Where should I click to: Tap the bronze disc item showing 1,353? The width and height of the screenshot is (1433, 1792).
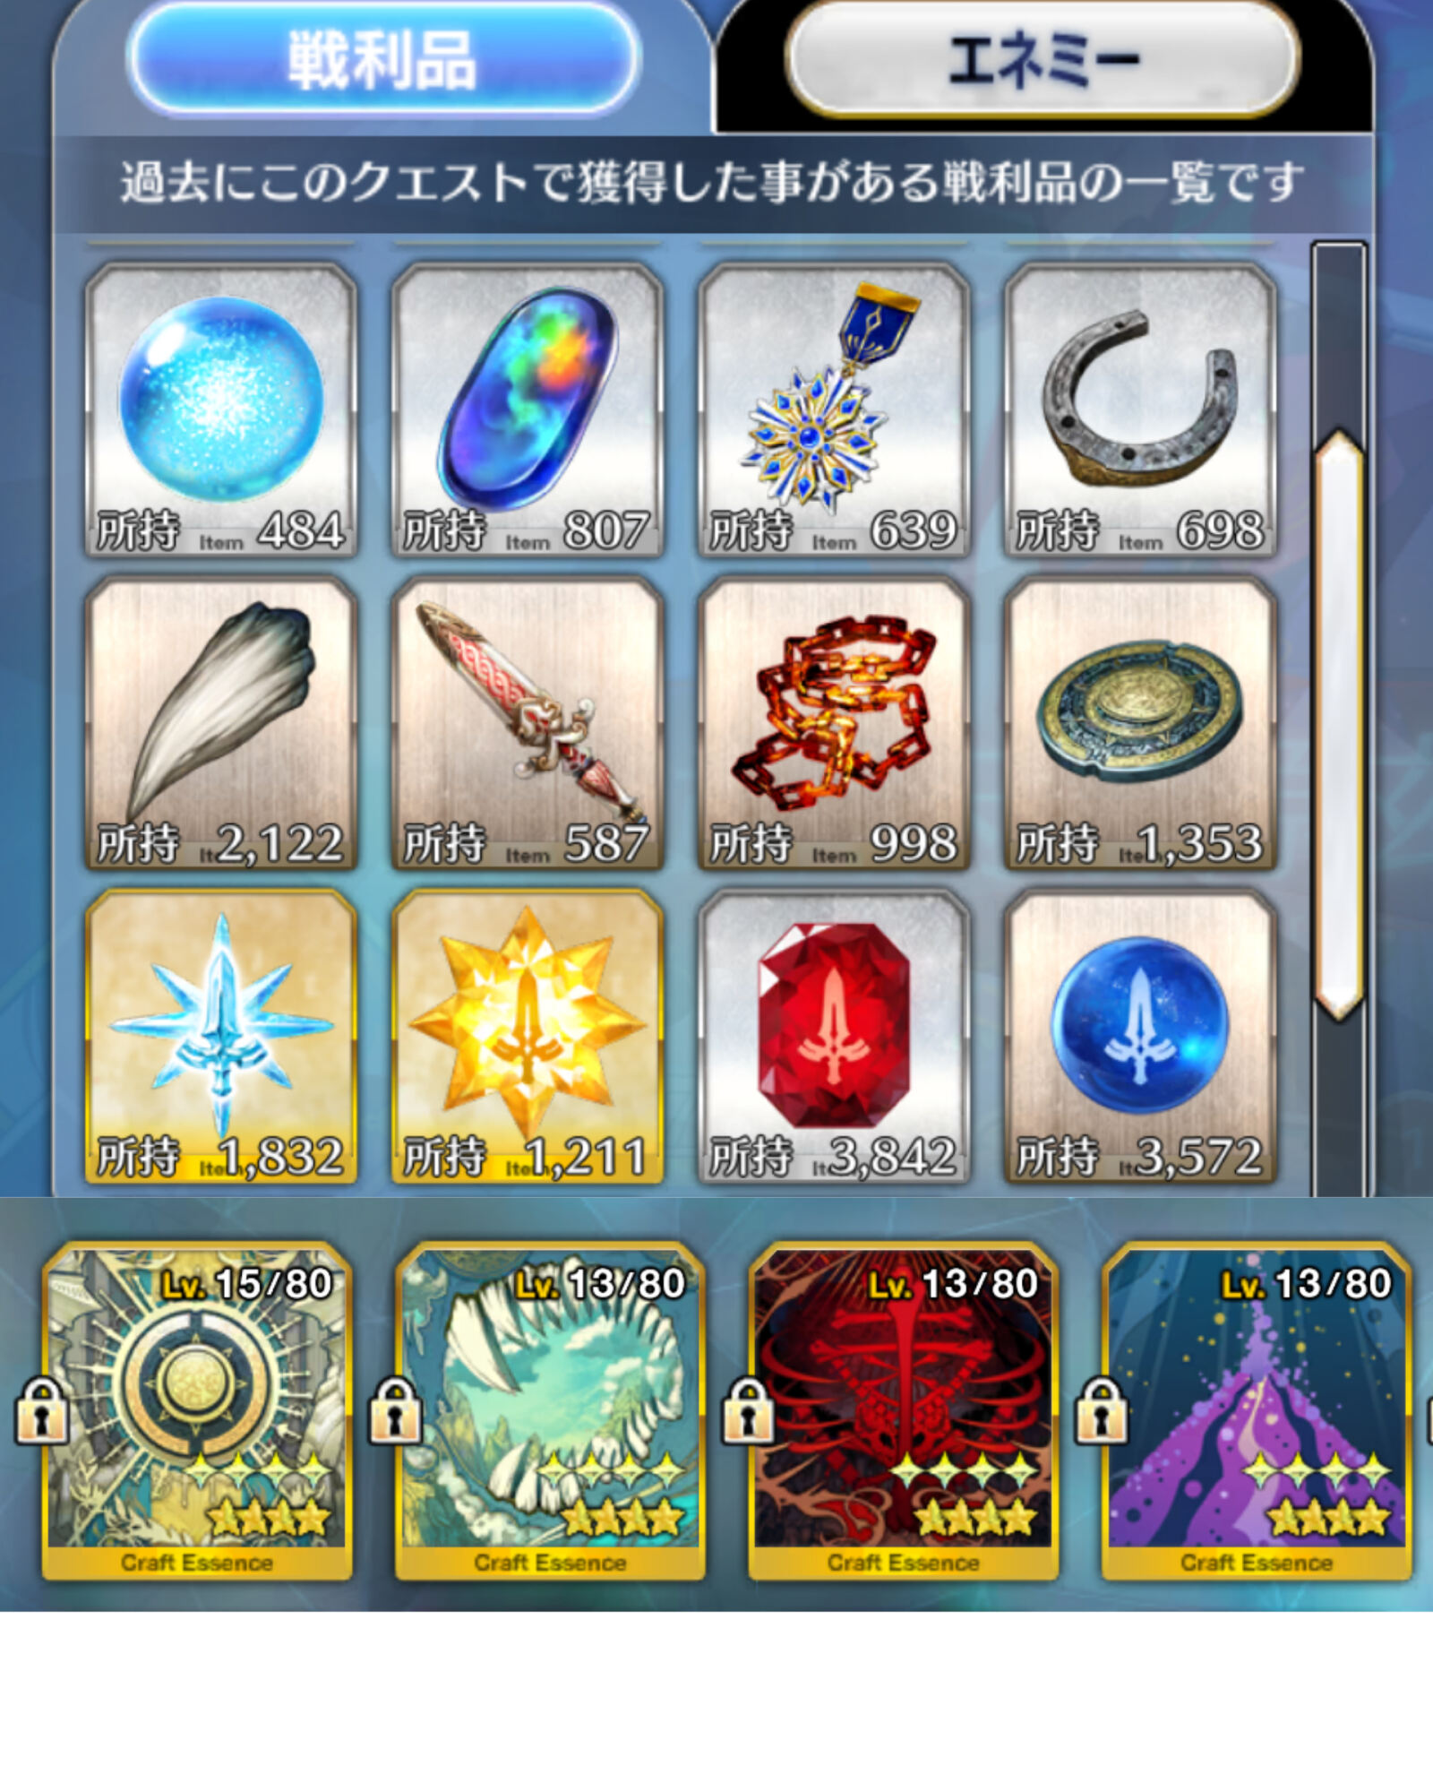coord(1140,724)
